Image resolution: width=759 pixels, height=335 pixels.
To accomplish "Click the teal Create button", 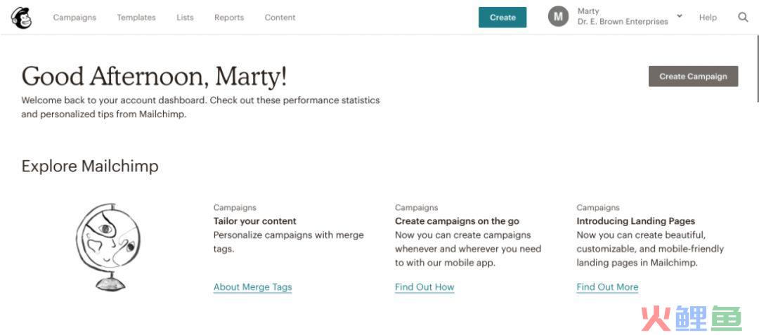I will click(502, 18).
